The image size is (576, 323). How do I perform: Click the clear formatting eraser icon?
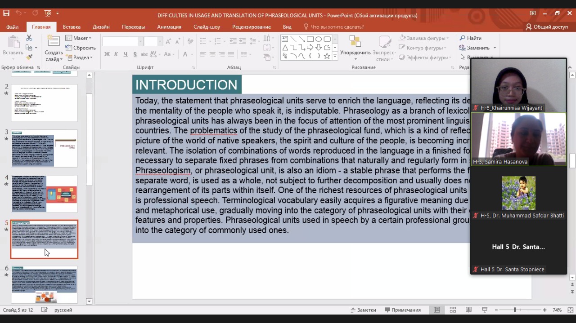click(190, 41)
